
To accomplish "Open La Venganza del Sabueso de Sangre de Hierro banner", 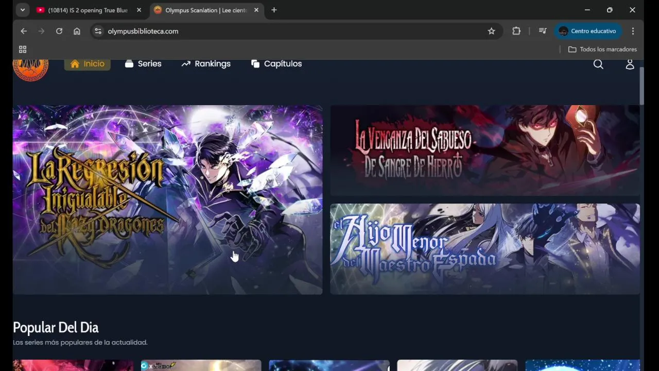I will [x=485, y=150].
